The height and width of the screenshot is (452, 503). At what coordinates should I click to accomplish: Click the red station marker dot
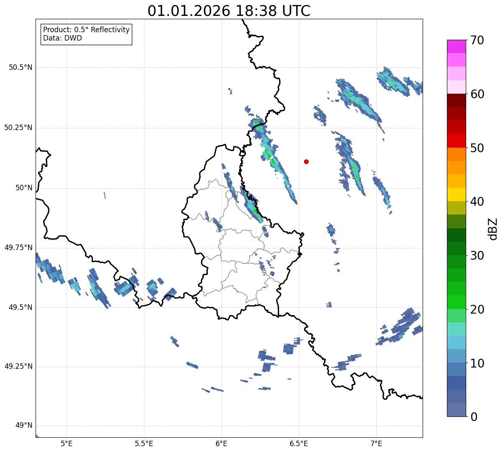(306, 161)
